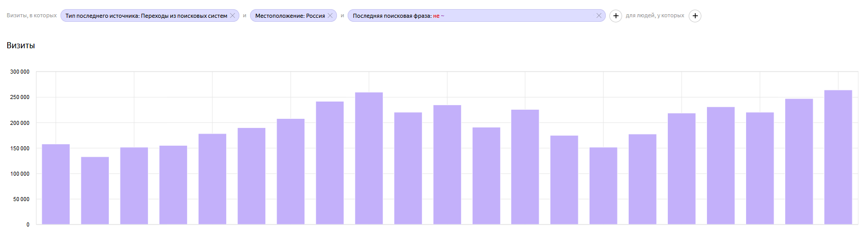
Task: Click the 'Визиты, в которых' label
Action: point(32,16)
